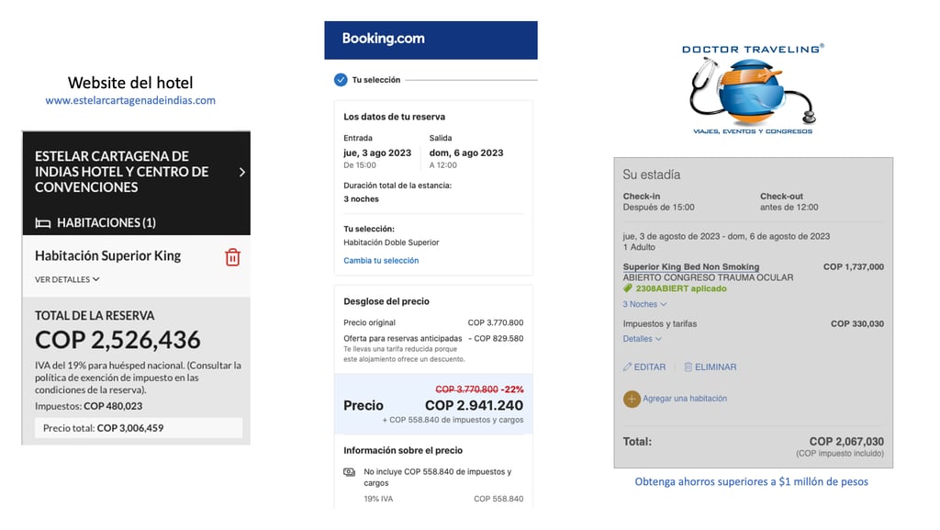Click the Doctor Traveling globe logo
940x530 pixels.
coord(753,92)
